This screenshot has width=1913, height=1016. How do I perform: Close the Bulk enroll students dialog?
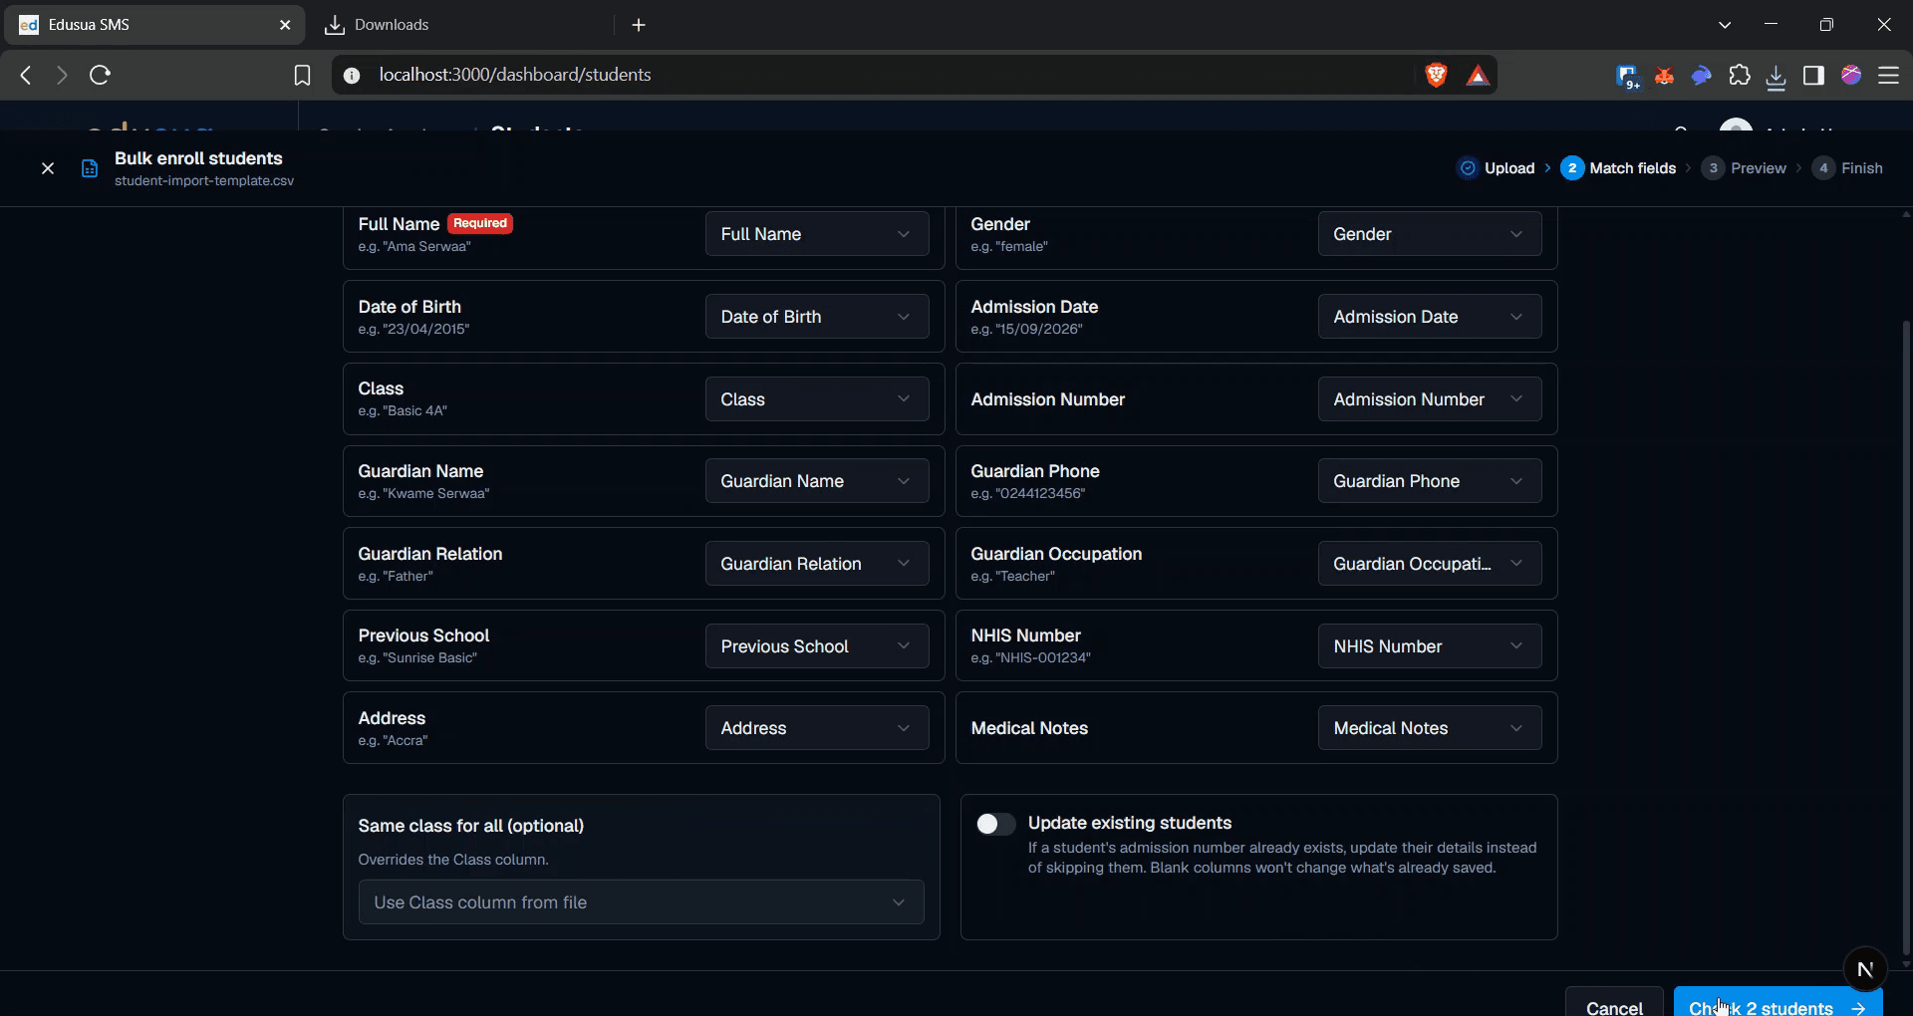pyautogui.click(x=47, y=168)
